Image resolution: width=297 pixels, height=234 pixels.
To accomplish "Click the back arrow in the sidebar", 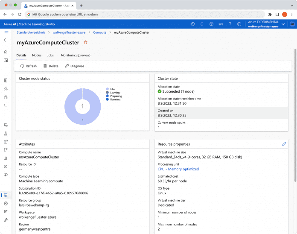I will tap(6, 40).
